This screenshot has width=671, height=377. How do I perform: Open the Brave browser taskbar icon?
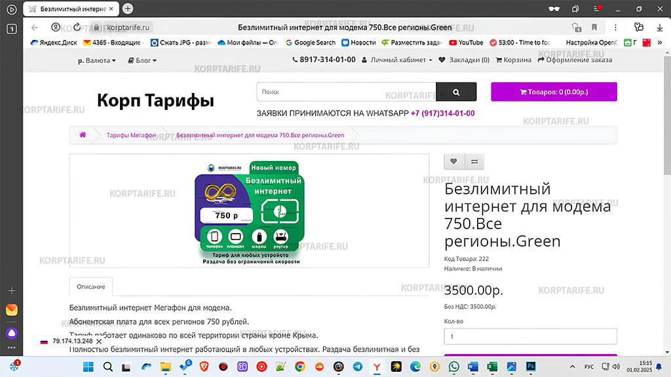click(x=204, y=367)
